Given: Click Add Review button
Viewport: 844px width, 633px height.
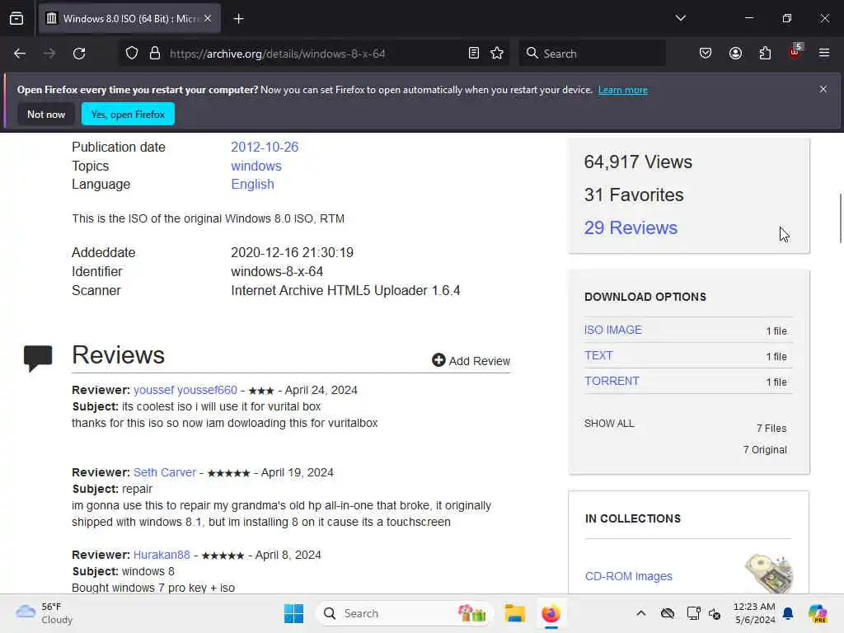Looking at the screenshot, I should pos(471,361).
